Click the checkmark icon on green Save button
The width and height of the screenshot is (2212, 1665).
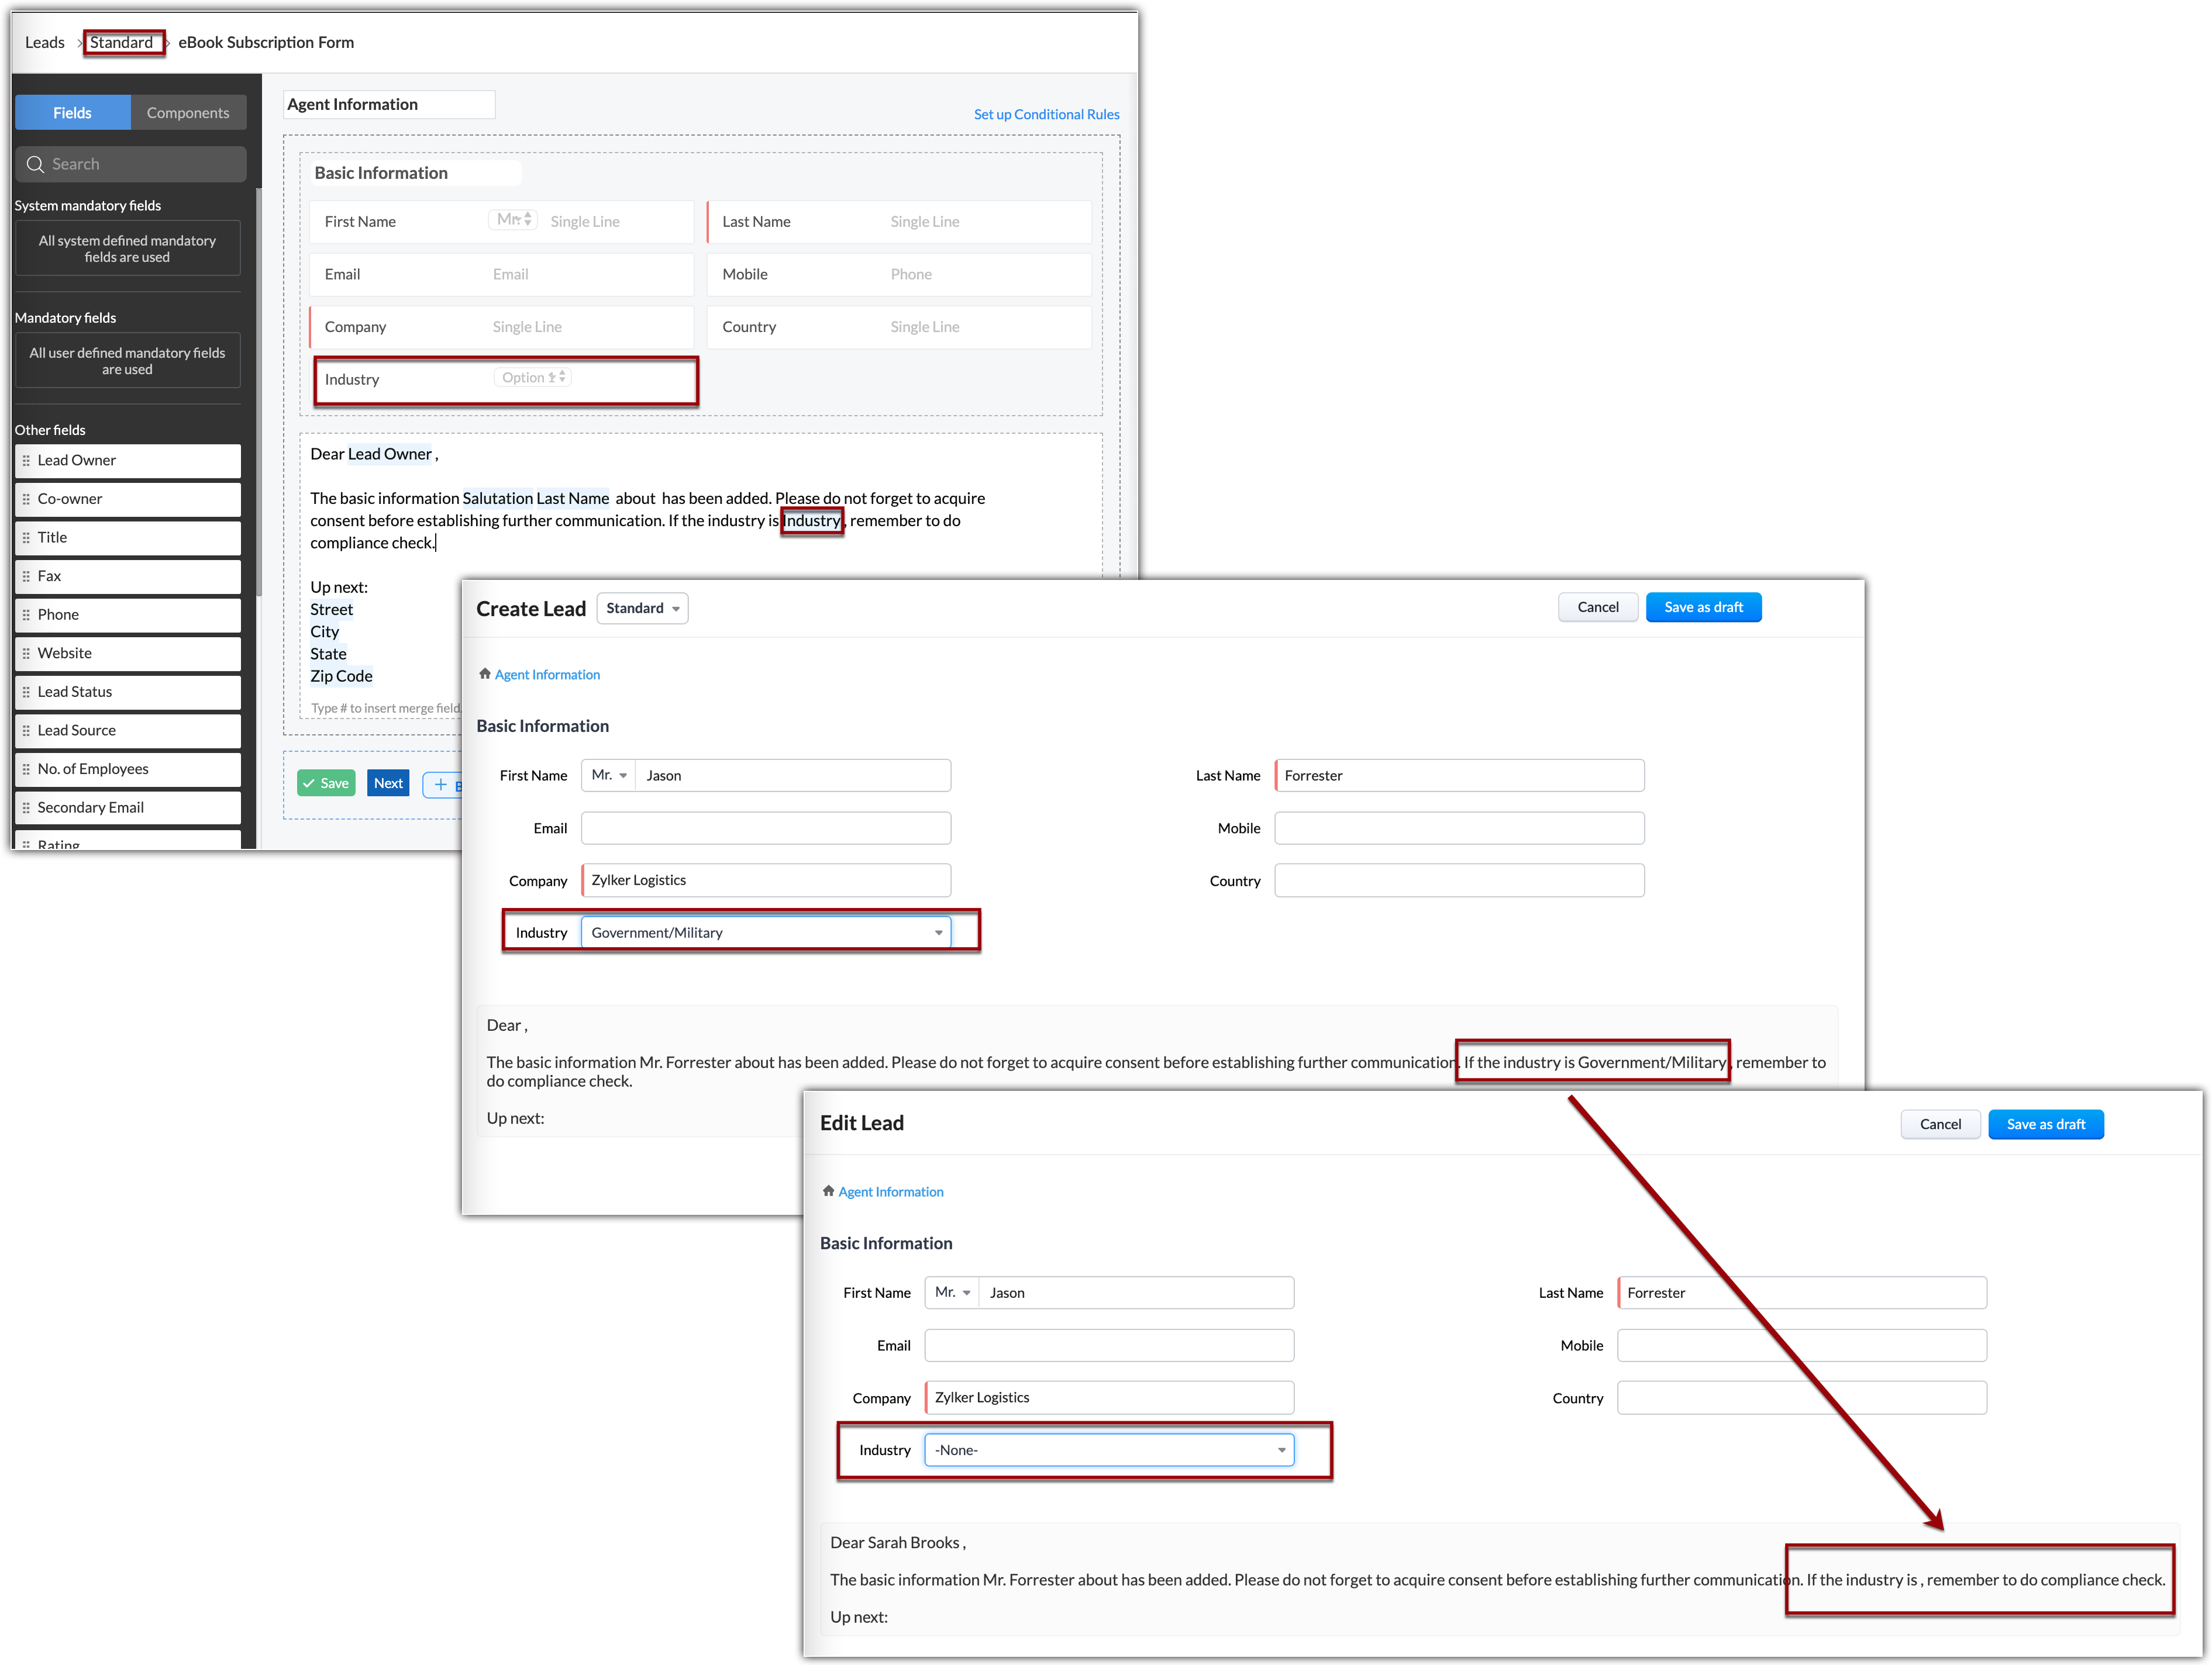point(309,783)
